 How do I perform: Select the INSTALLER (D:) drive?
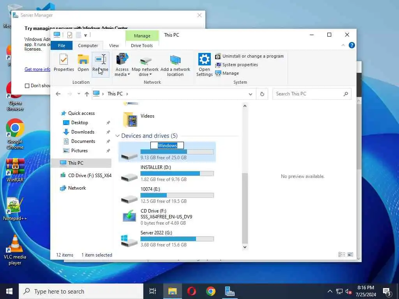click(x=167, y=174)
